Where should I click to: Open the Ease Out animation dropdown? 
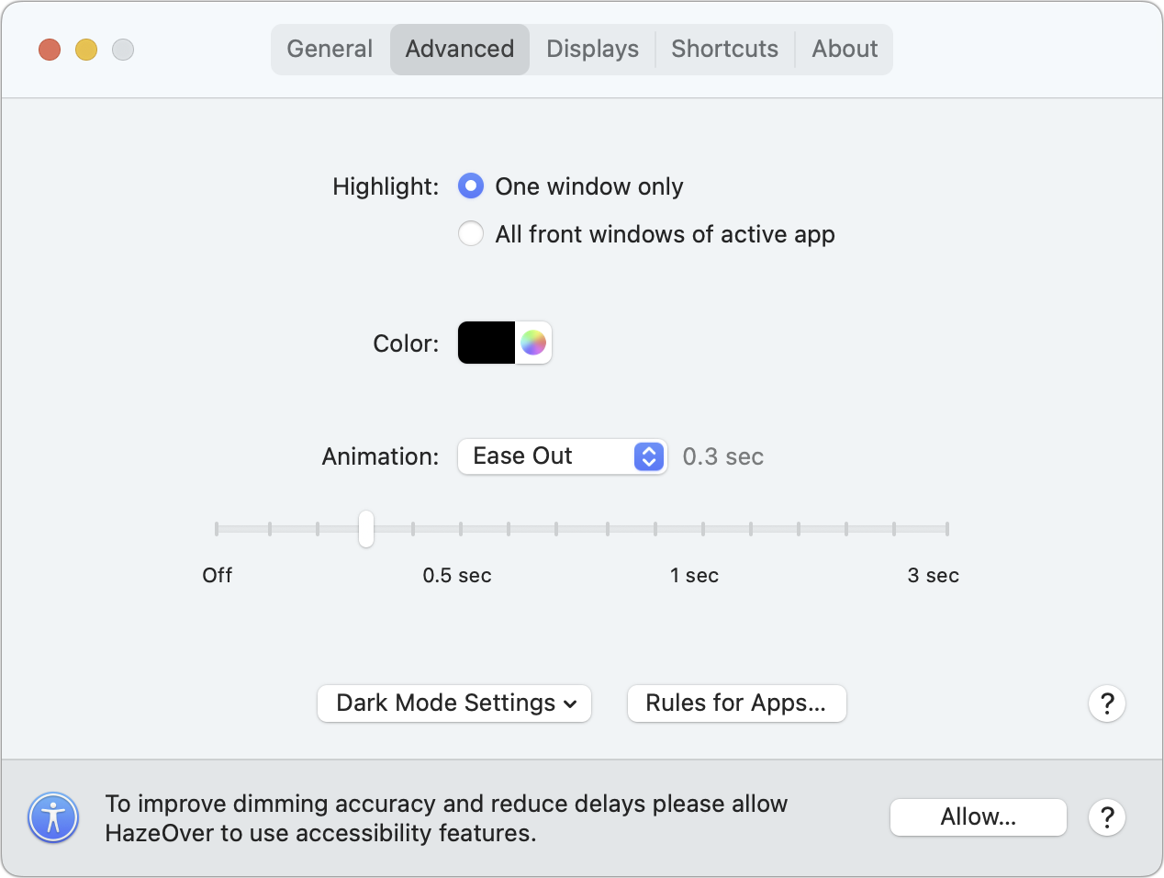[562, 456]
